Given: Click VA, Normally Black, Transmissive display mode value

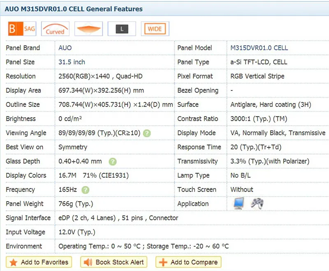Looking at the screenshot, I should [278, 133].
